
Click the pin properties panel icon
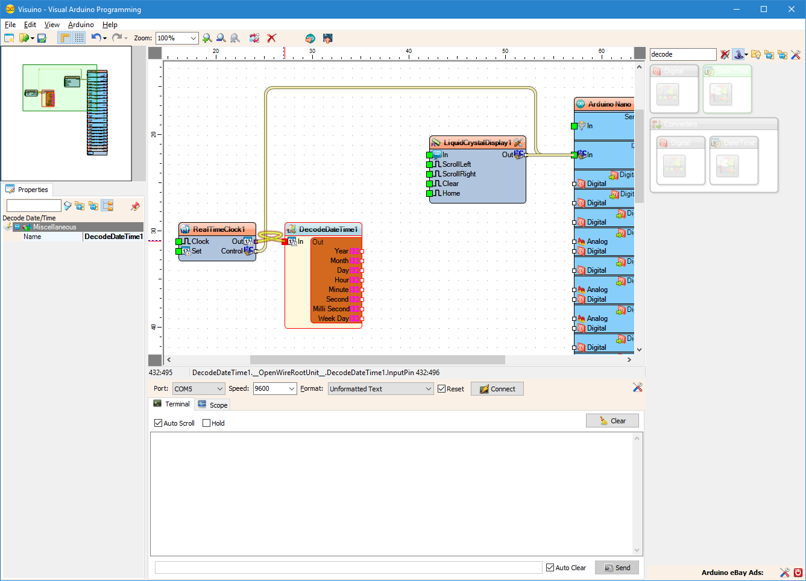pyautogui.click(x=135, y=206)
